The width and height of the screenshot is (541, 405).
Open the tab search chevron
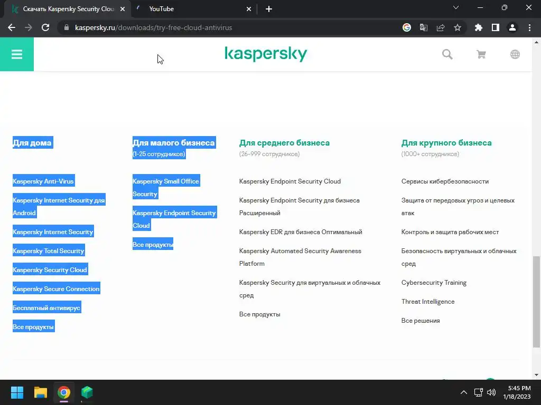pos(456,7)
